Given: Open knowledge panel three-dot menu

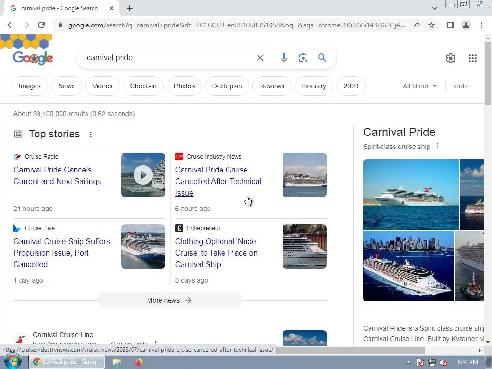Looking at the screenshot, I should coord(437,146).
